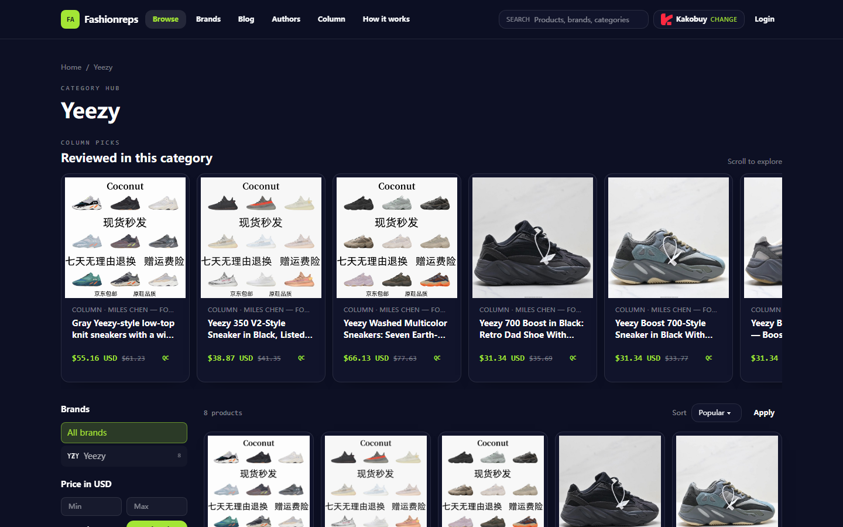The height and width of the screenshot is (527, 843).
Task: Click the Yeezy breadcrumb link
Action: click(x=103, y=67)
